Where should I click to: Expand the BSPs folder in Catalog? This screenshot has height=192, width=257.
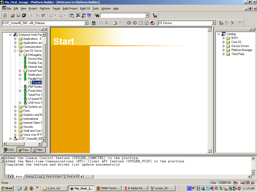pyautogui.click(x=224, y=38)
